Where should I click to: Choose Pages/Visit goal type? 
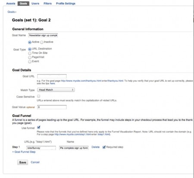[x=30, y=58]
